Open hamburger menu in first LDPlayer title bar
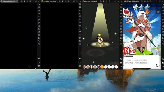The image size is (164, 92). pyautogui.click(x=27, y=1)
